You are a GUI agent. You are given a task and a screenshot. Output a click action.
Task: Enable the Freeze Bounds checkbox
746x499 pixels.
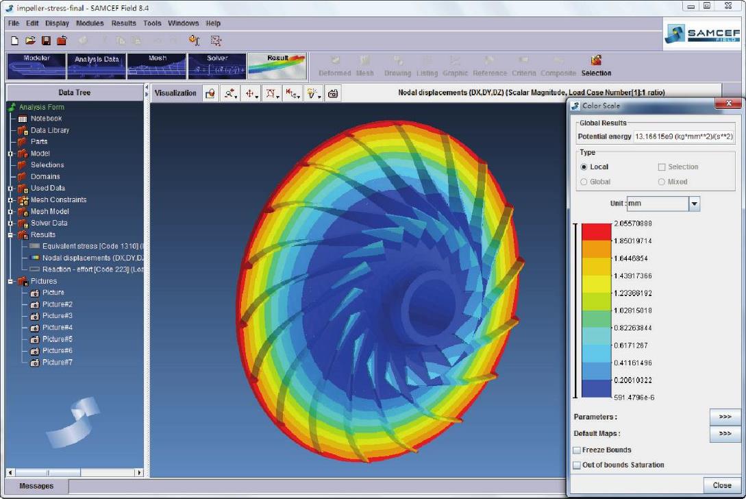pyautogui.click(x=577, y=450)
